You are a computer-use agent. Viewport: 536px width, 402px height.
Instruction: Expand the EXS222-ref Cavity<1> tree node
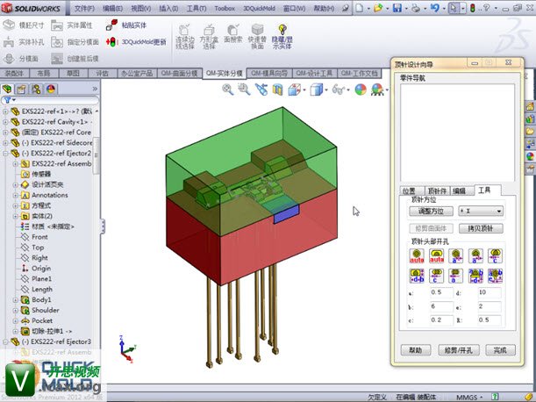tap(5, 122)
